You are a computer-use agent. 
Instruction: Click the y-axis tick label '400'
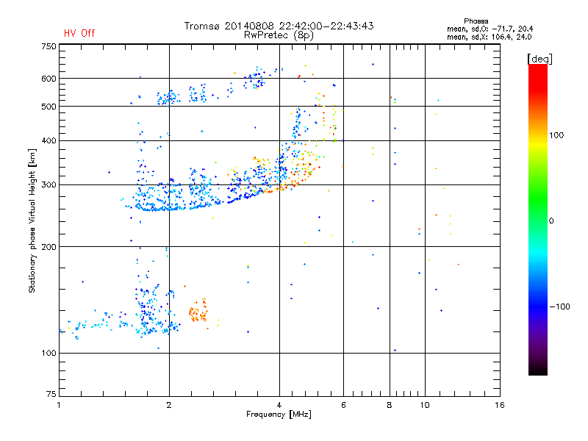coord(49,140)
